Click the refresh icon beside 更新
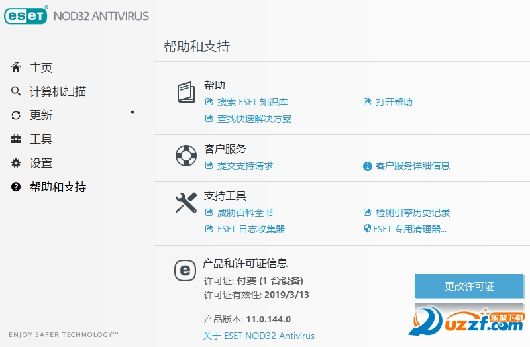 16,115
